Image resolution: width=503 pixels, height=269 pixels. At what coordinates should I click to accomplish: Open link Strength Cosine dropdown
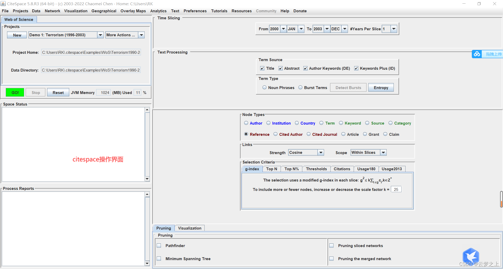(x=321, y=153)
